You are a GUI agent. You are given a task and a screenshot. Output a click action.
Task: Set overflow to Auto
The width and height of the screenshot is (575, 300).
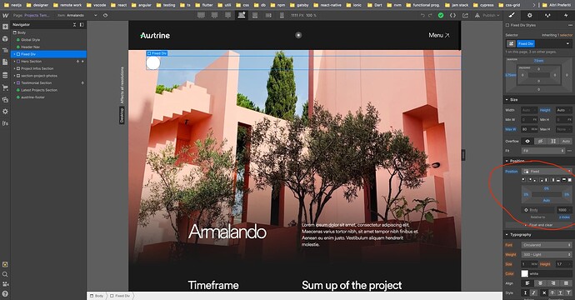point(566,141)
